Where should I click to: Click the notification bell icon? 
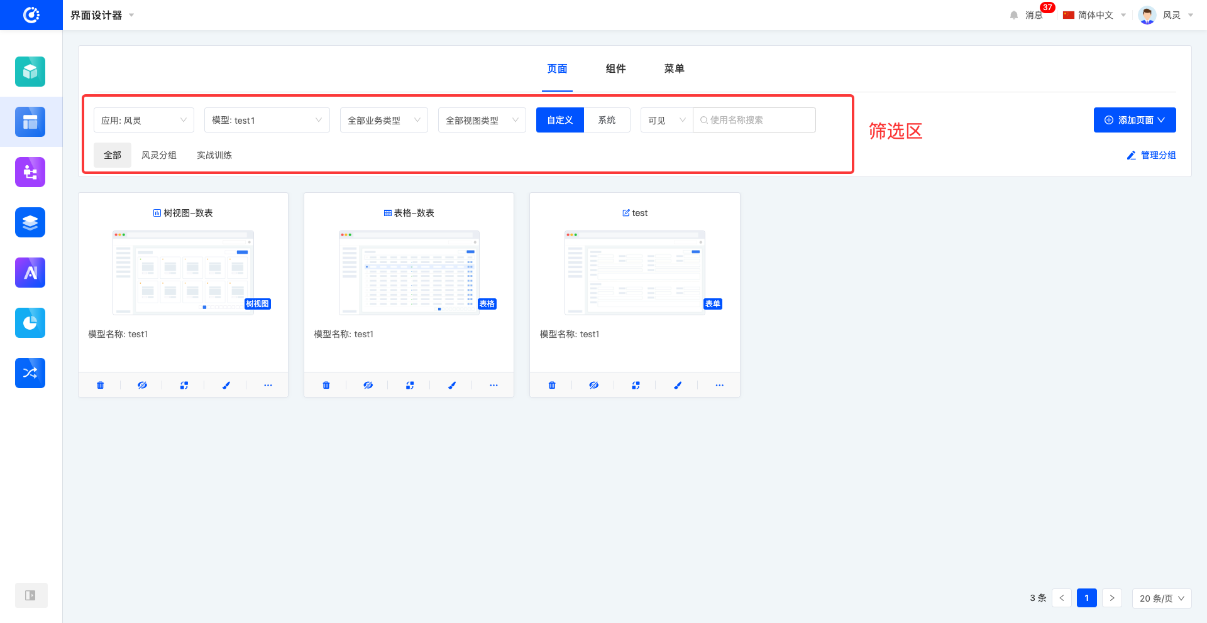click(x=1013, y=15)
